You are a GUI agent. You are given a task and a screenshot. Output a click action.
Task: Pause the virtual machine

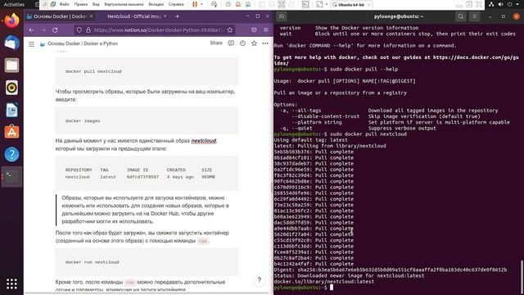195,4
